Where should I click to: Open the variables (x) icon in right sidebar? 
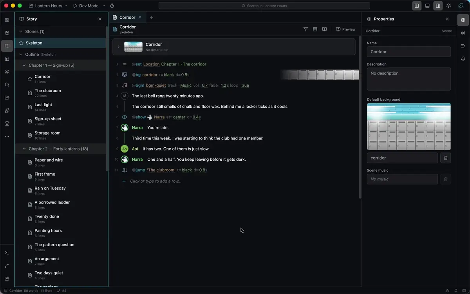[463, 33]
